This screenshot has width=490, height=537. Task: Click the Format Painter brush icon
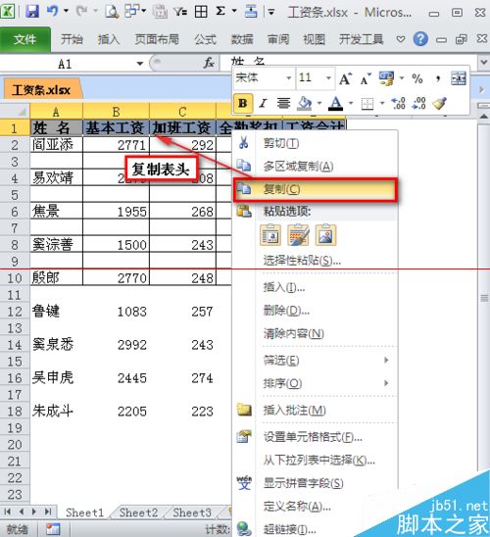[x=440, y=103]
